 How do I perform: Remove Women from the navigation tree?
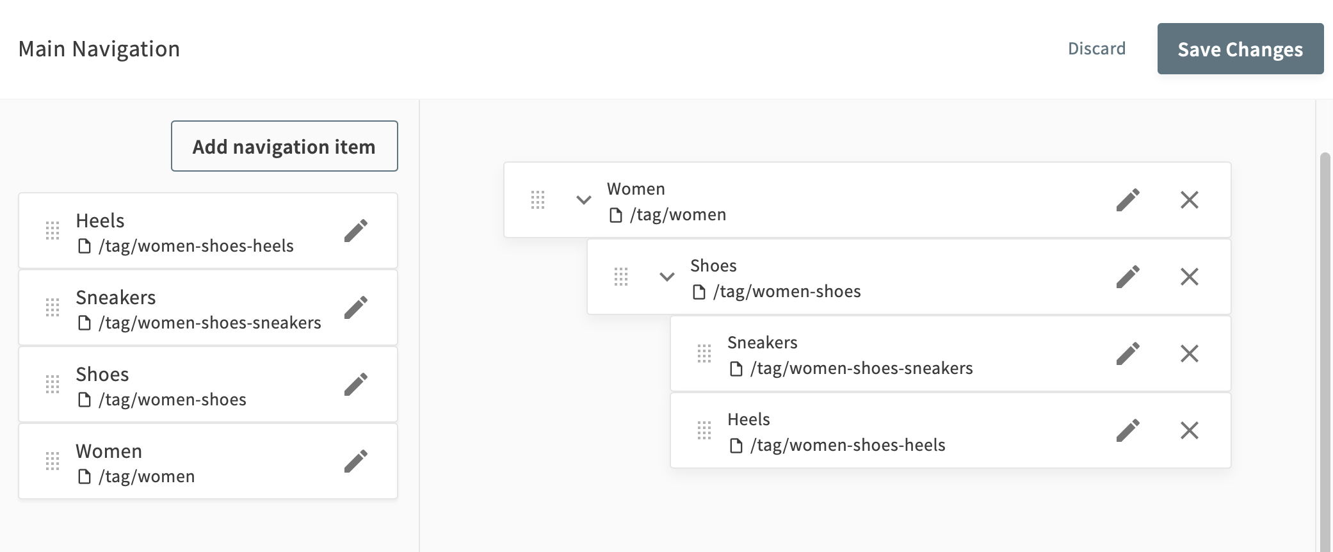1190,200
